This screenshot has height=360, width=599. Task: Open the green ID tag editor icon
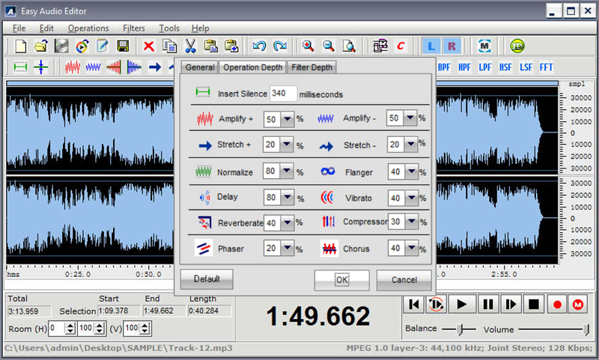(x=517, y=46)
